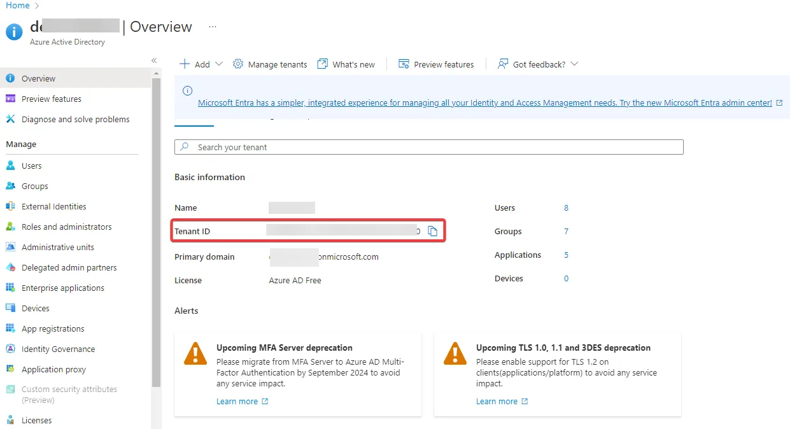Select Diagnose and solve problems
The image size is (790, 429).
click(x=75, y=119)
